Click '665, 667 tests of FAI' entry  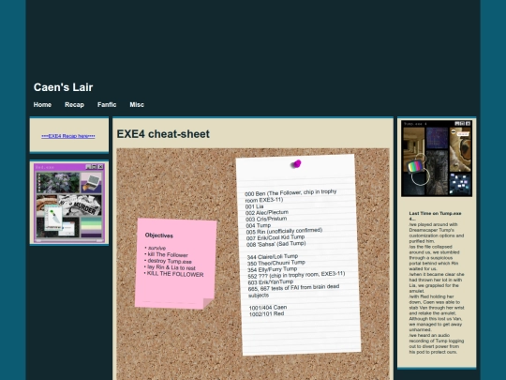click(293, 291)
